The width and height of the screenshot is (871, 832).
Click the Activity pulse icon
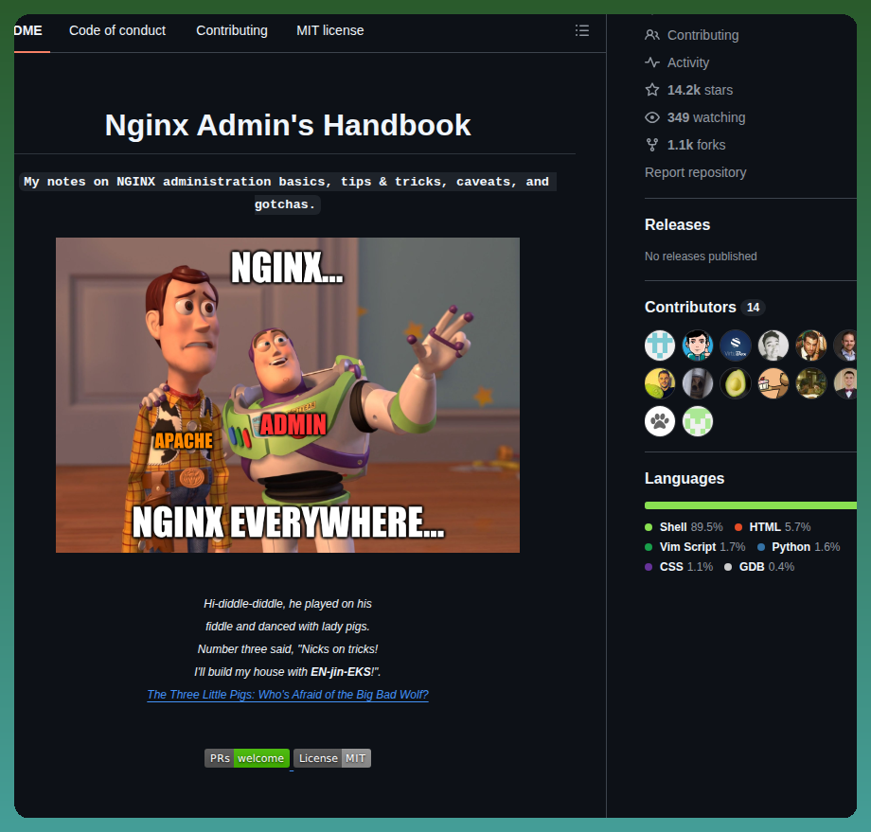(652, 62)
